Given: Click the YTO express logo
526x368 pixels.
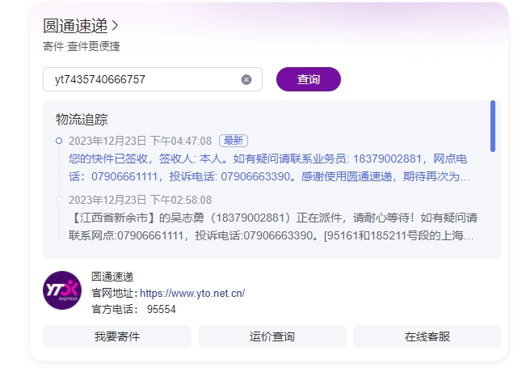Looking at the screenshot, I should tap(62, 290).
